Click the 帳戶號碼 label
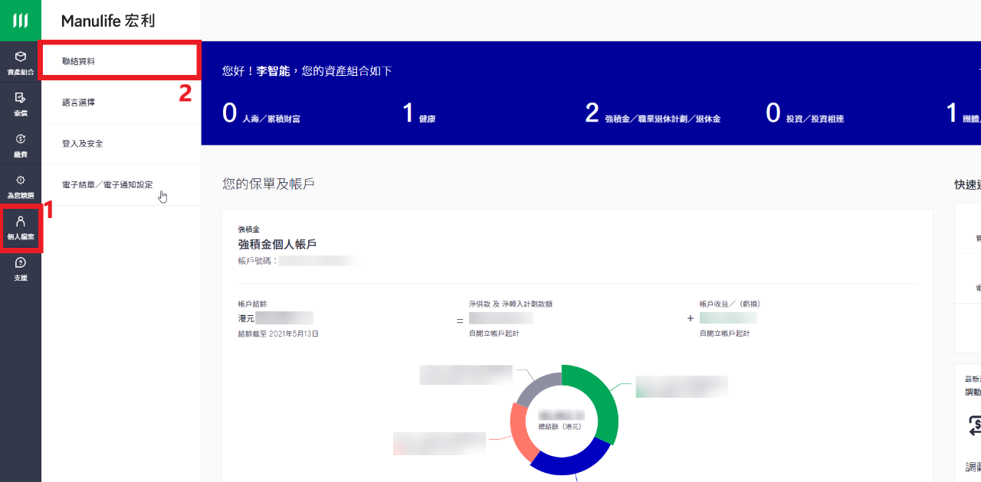Viewport: 981px width, 482px height. click(258, 261)
